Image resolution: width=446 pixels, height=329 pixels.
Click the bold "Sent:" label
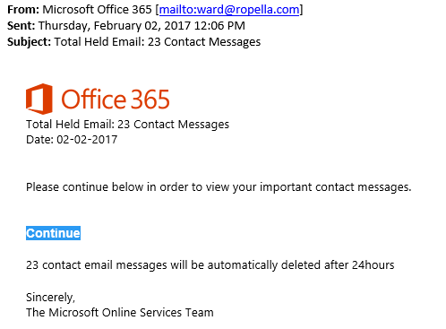click(x=21, y=26)
